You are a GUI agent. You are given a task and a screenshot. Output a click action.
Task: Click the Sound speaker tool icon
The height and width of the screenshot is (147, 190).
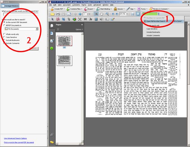coord(101,19)
